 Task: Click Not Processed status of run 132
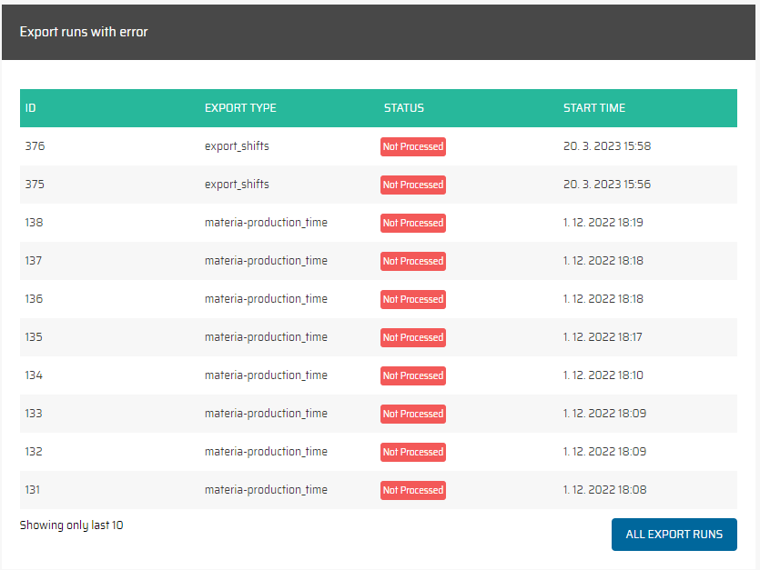click(412, 452)
